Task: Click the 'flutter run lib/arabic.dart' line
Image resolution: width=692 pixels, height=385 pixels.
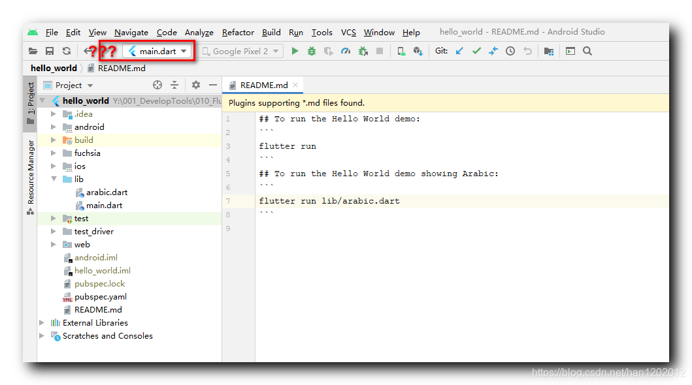Action: (x=329, y=201)
